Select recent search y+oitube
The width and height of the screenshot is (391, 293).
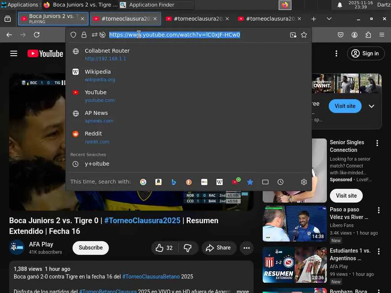(189, 164)
